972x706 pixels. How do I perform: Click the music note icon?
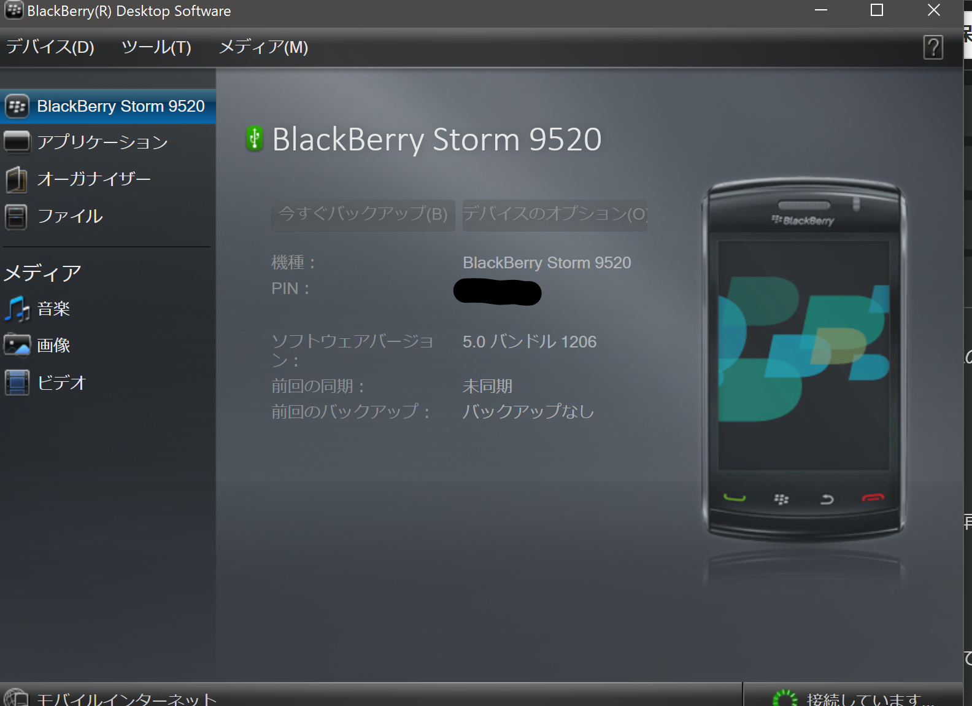17,309
